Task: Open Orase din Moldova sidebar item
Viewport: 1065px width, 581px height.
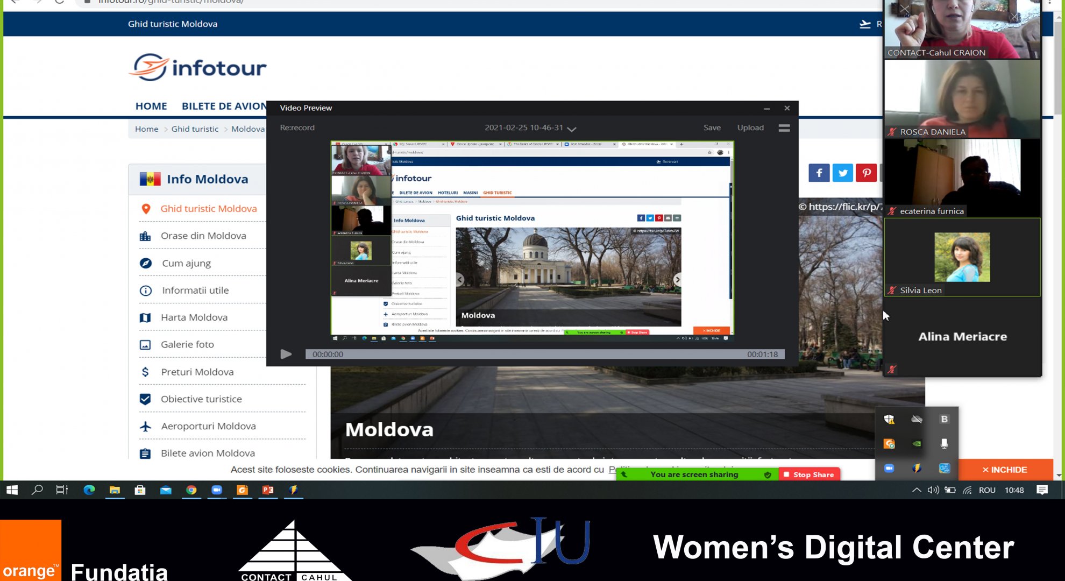Action: tap(203, 236)
